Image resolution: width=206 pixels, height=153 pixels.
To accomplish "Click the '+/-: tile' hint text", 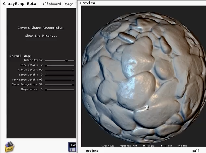I will [182, 146].
